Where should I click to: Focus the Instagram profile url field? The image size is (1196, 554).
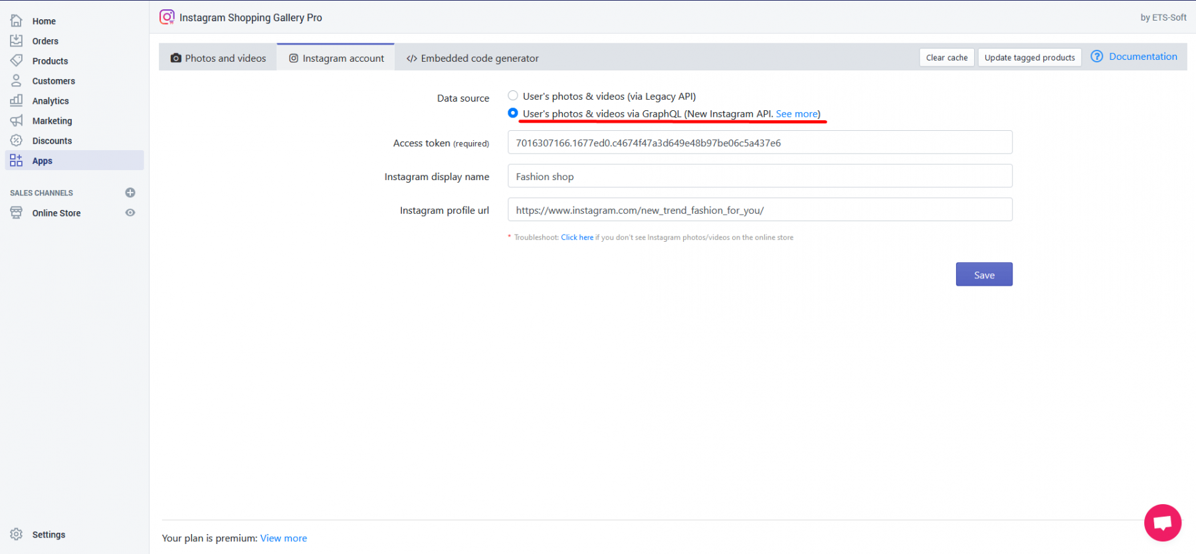(x=760, y=210)
